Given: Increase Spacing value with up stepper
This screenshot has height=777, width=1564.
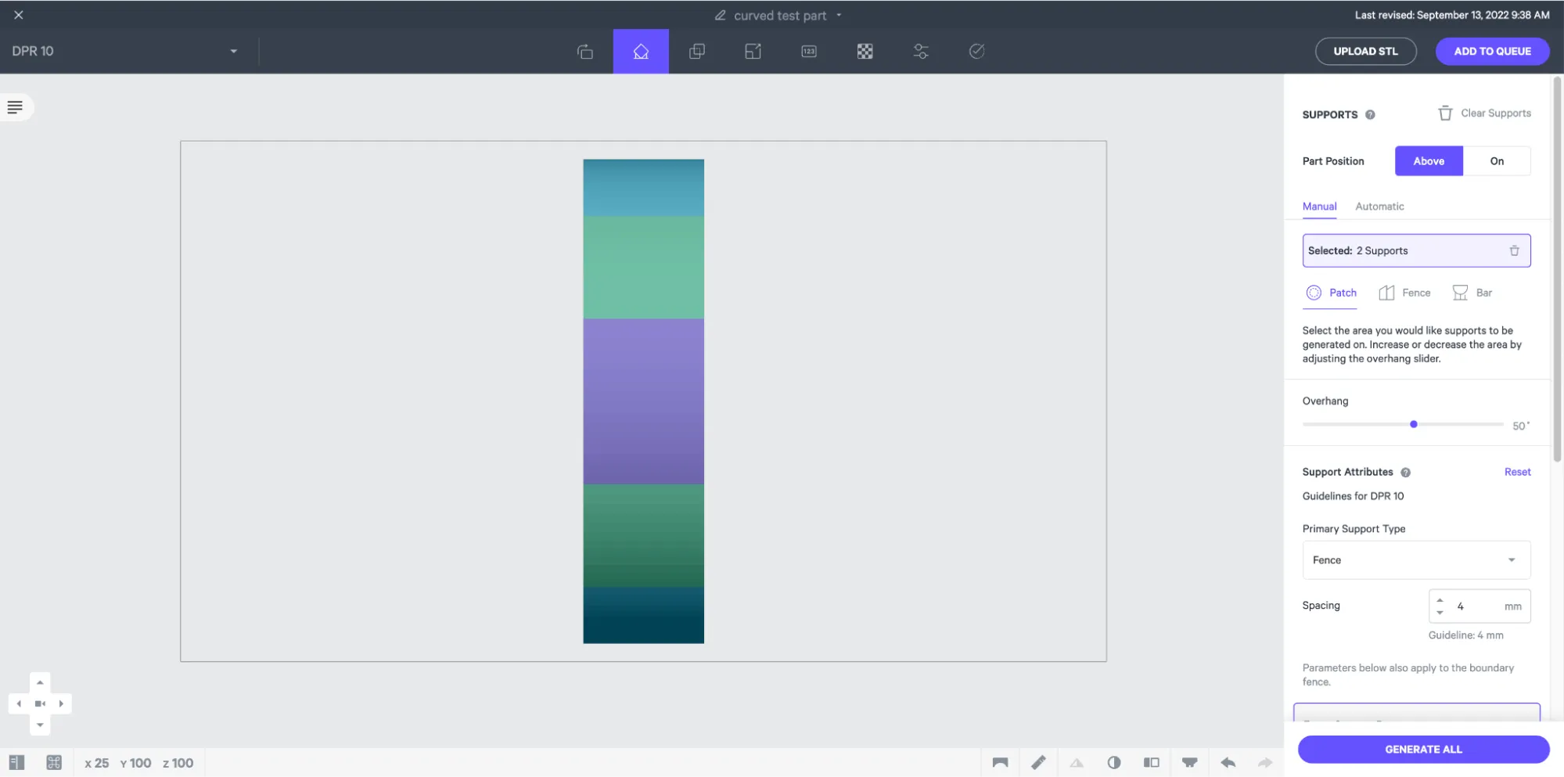Looking at the screenshot, I should (x=1440, y=601).
